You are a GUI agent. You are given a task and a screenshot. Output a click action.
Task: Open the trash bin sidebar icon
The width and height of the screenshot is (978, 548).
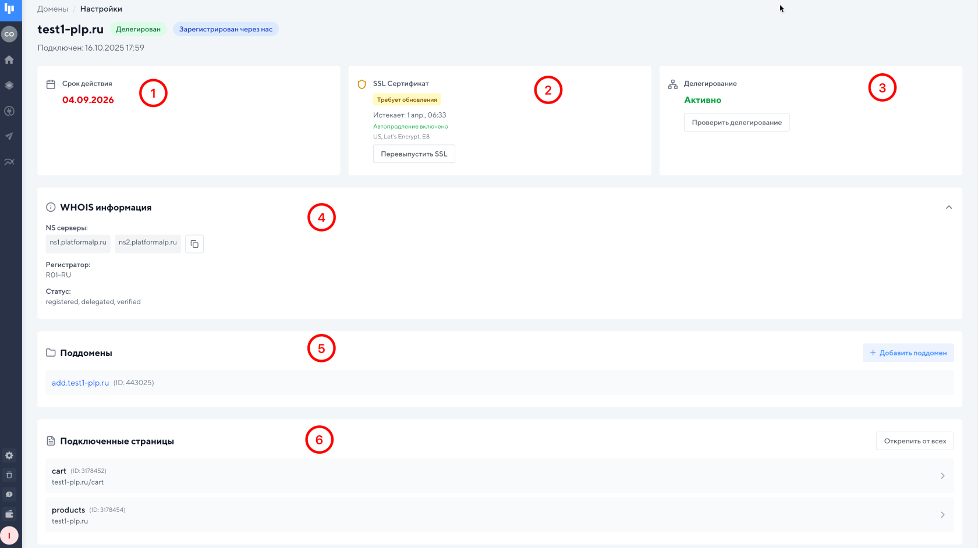click(x=9, y=475)
